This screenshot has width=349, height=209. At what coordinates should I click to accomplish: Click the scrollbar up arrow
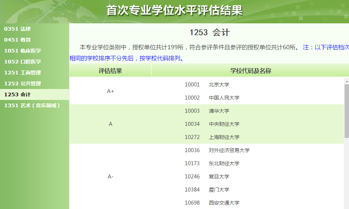(346, 81)
